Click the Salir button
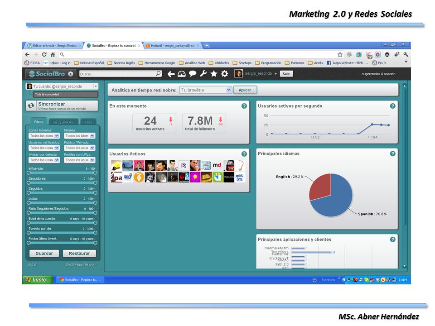The width and height of the screenshot is (435, 326). pos(286,74)
